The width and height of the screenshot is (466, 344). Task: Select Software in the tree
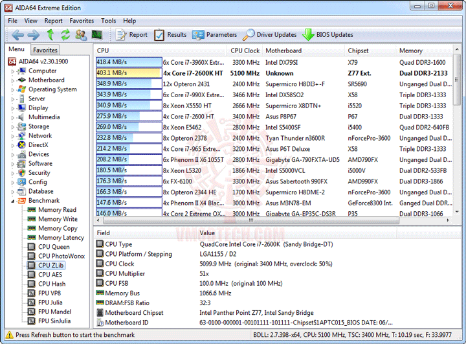pos(40,163)
